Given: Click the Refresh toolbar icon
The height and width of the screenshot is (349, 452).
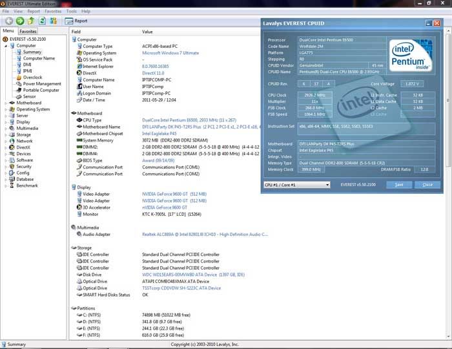Looking at the screenshot, I should [43, 21].
